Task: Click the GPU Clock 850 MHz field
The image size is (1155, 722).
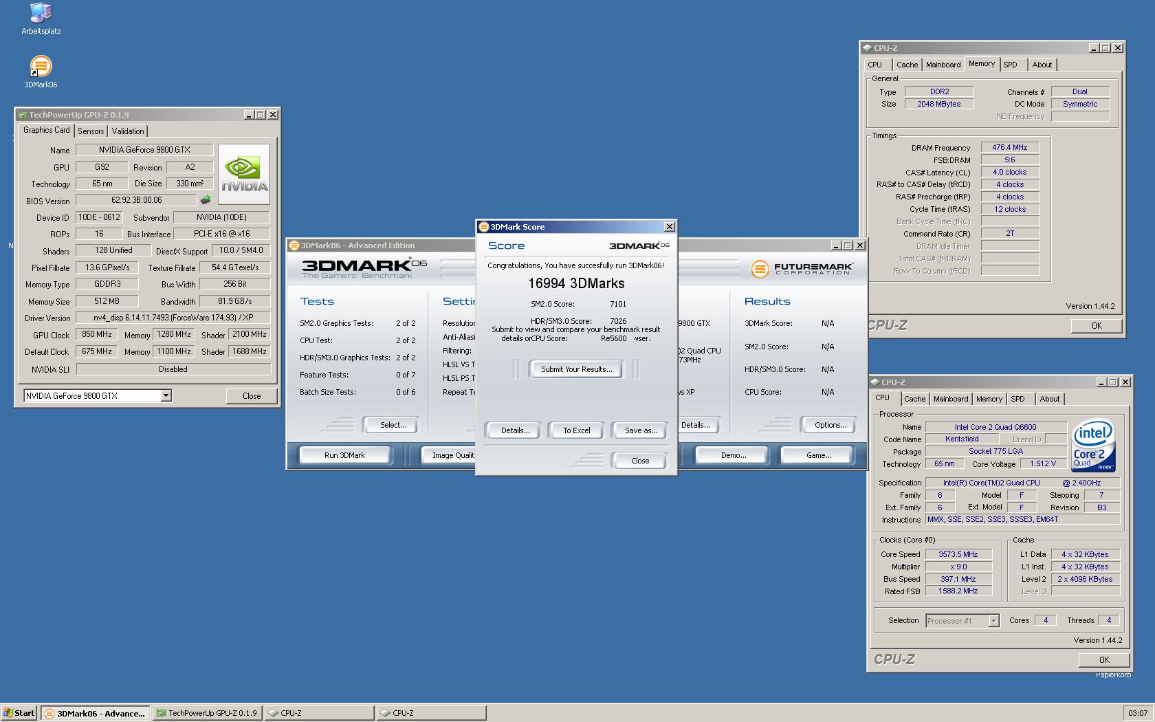Action: pyautogui.click(x=96, y=334)
